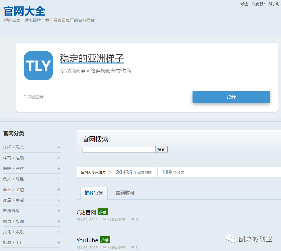
Task: Click the TLY加速器 advertiser label
Action: click(34, 97)
